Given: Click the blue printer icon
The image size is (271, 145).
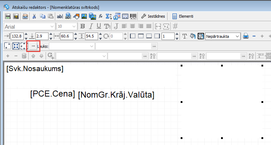Looking at the screenshot, I should (x=246, y=36).
